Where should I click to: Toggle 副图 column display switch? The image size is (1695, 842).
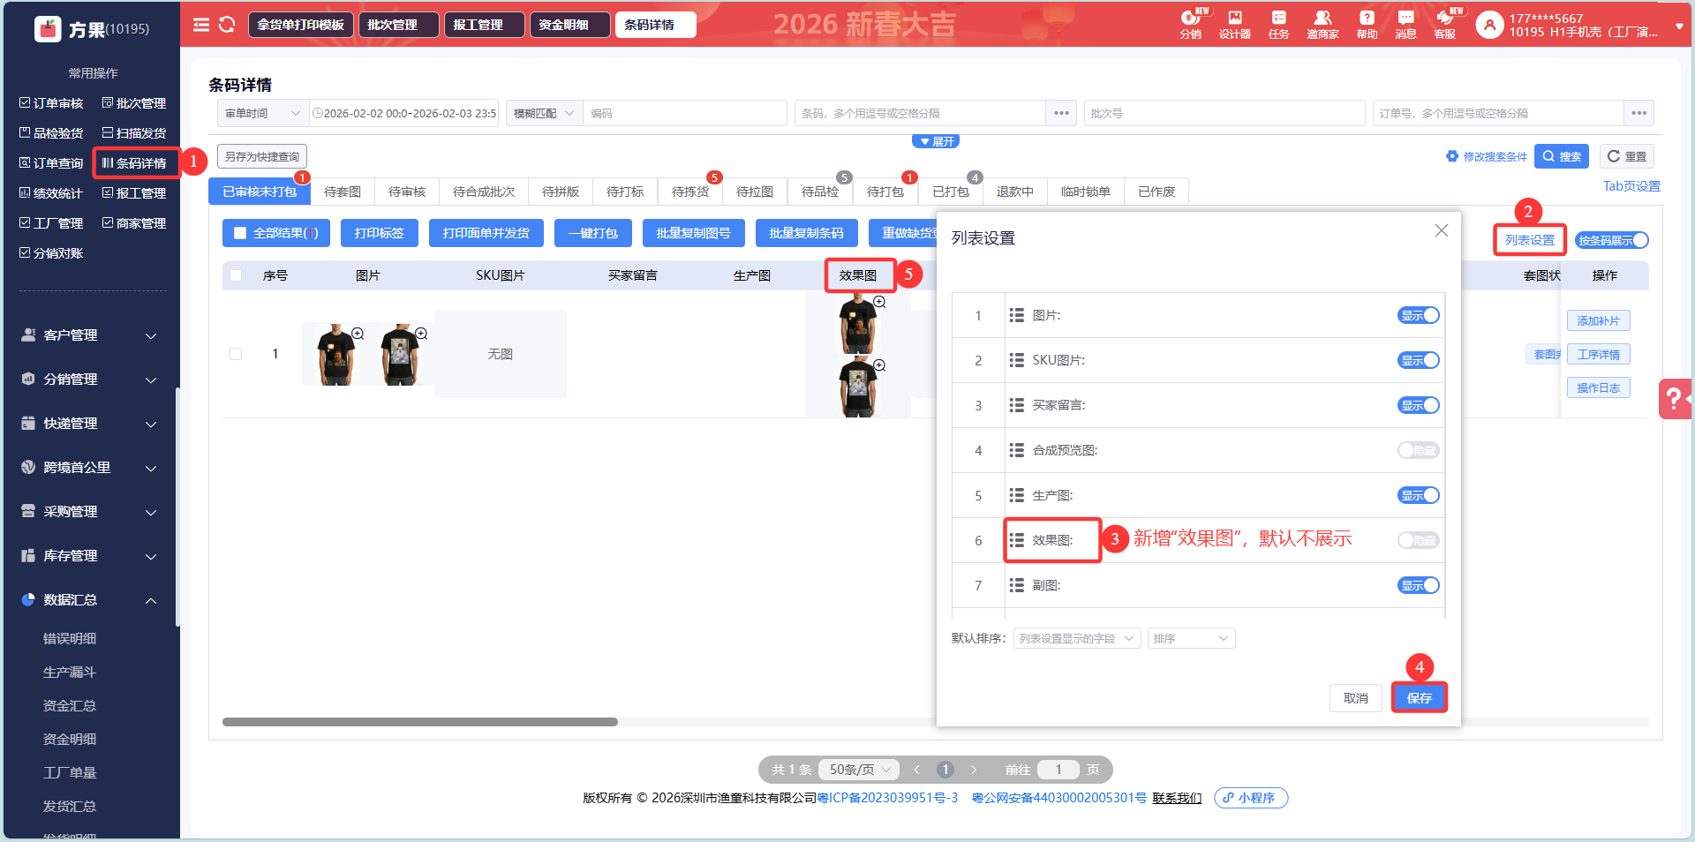[x=1419, y=585]
